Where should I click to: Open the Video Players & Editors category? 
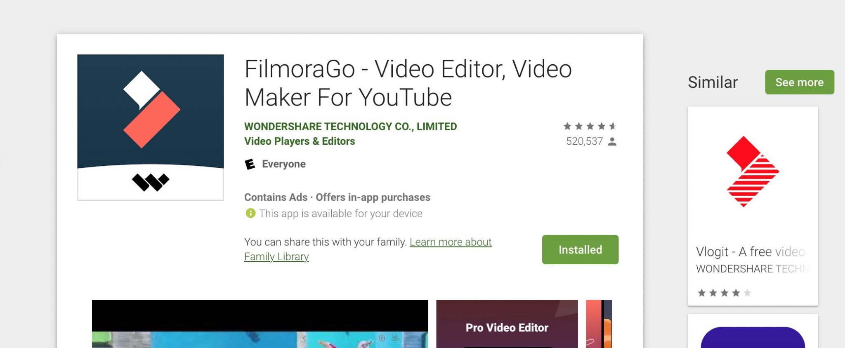pyautogui.click(x=300, y=141)
